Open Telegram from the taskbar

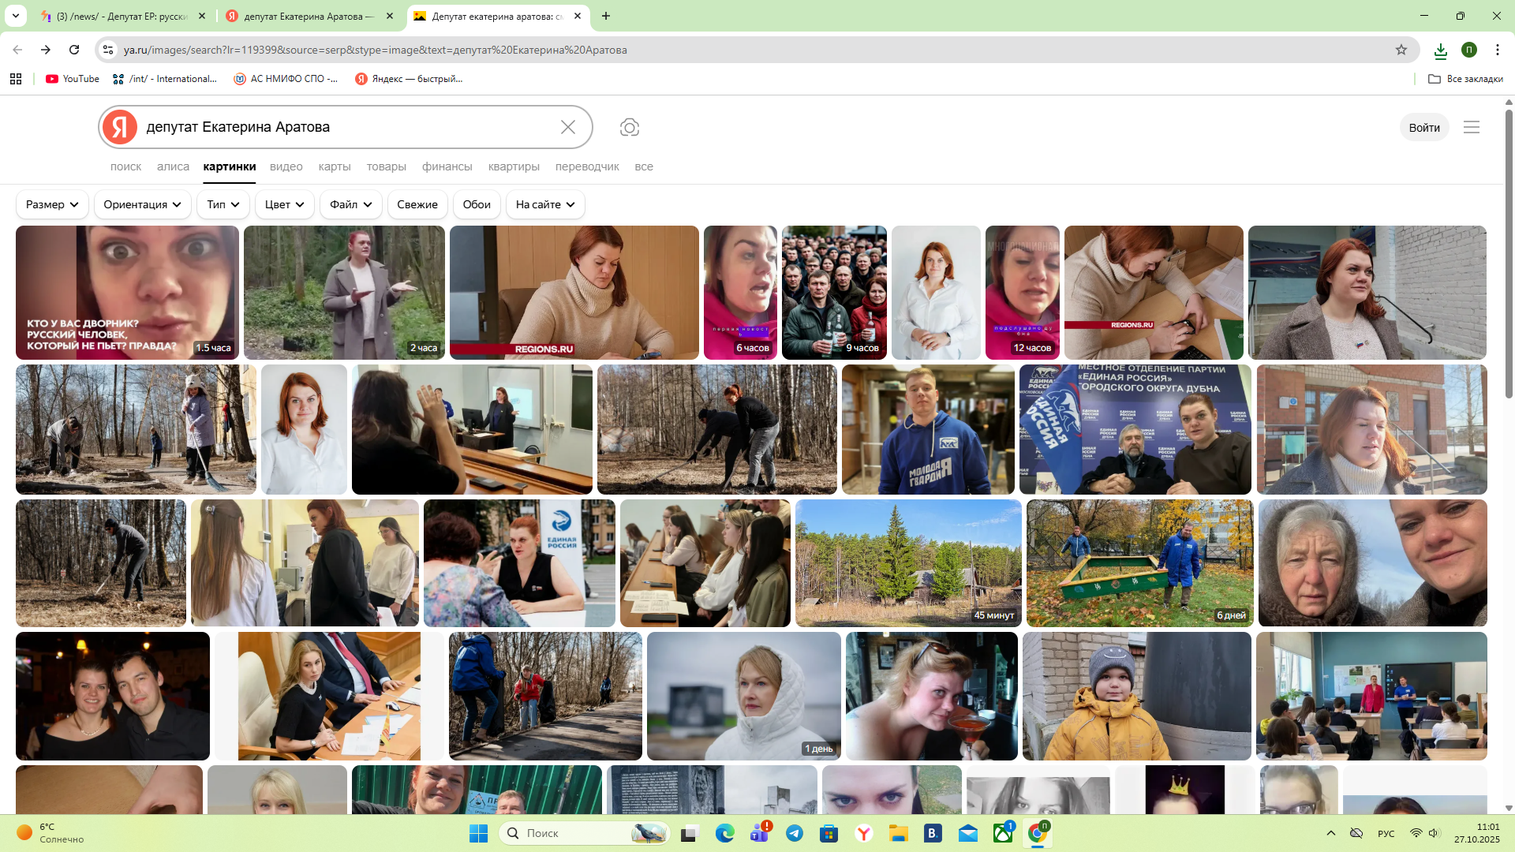[795, 833]
